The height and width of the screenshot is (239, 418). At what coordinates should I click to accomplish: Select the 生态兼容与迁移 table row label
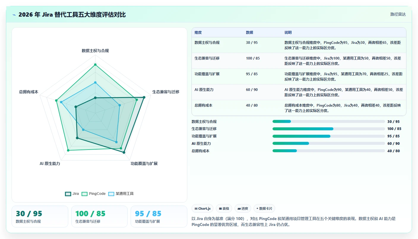[207, 58]
